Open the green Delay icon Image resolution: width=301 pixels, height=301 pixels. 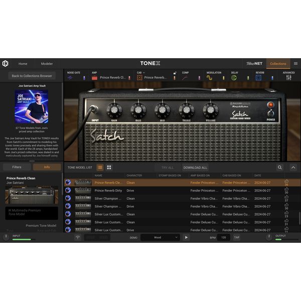click(x=234, y=78)
